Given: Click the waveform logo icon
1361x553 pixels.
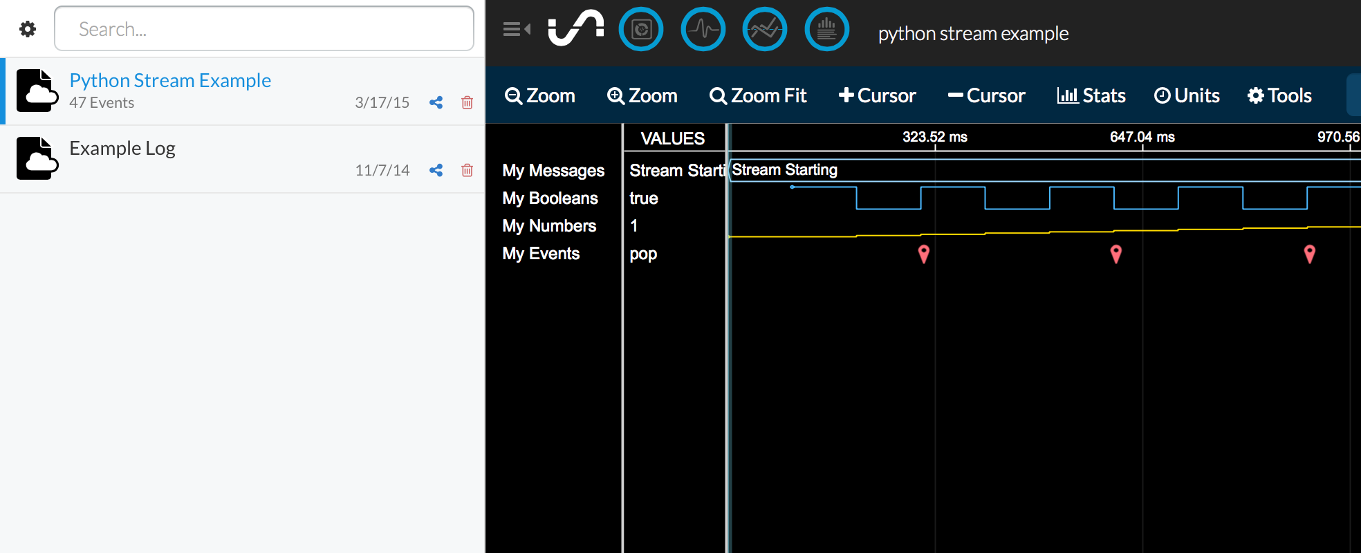Looking at the screenshot, I should (x=575, y=29).
